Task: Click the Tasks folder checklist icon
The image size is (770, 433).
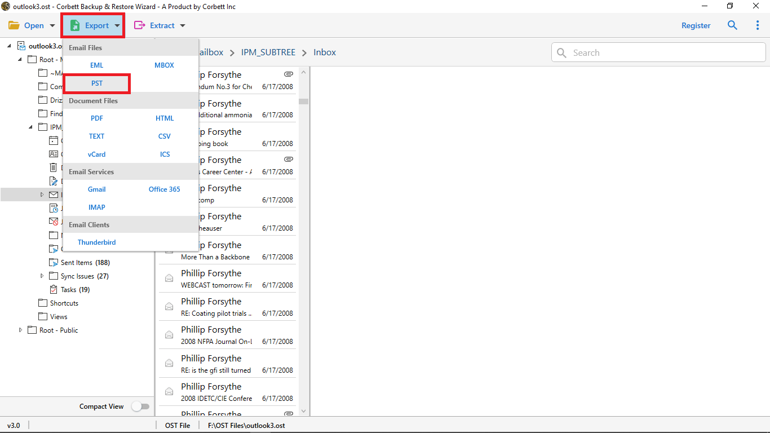Action: [54, 290]
